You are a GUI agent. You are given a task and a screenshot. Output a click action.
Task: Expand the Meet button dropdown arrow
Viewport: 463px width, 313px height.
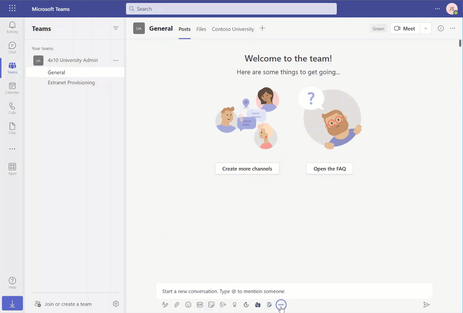click(425, 28)
